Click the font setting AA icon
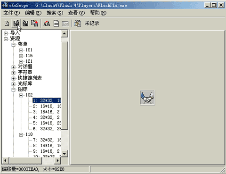The height and width of the screenshot is (174, 226). coord(47,24)
